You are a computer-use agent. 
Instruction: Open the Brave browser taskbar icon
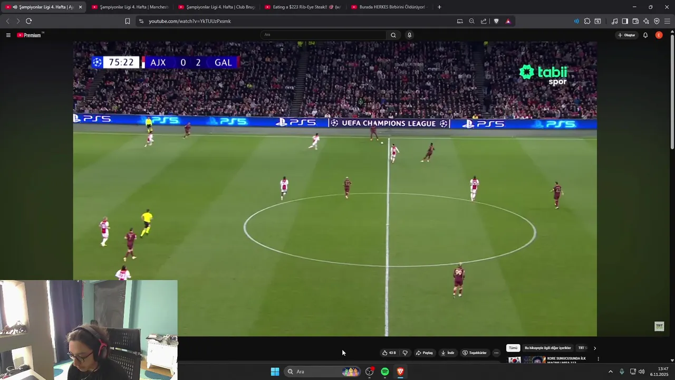point(400,372)
